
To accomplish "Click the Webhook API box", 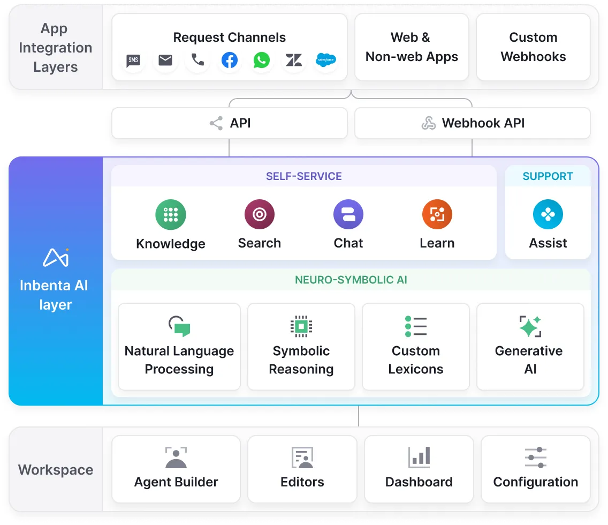I will click(472, 123).
